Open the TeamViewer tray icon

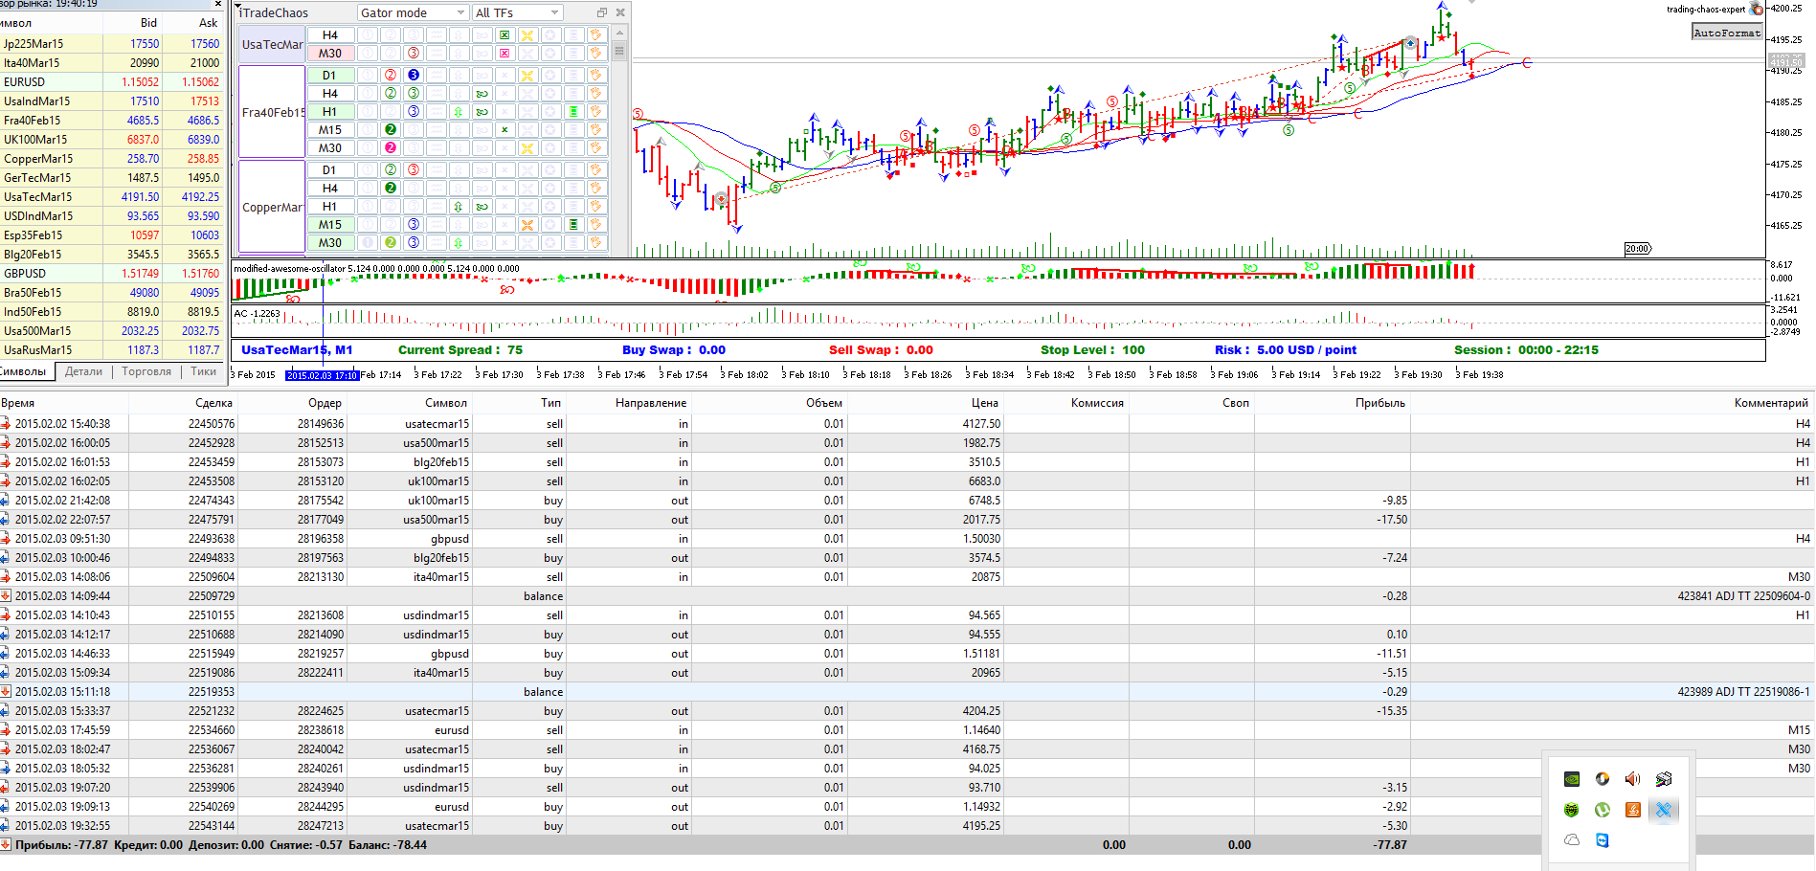(x=1603, y=840)
